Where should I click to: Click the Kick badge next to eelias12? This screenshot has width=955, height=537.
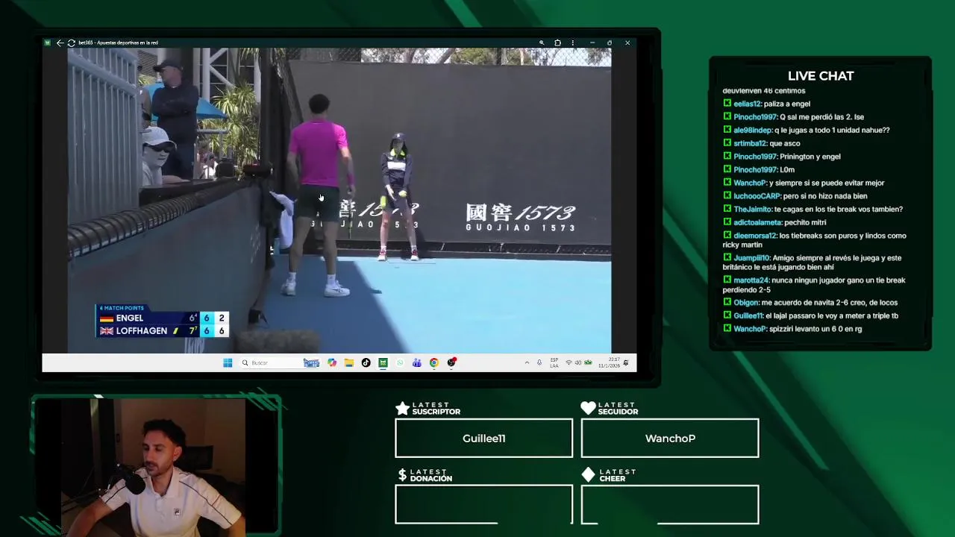click(727, 104)
